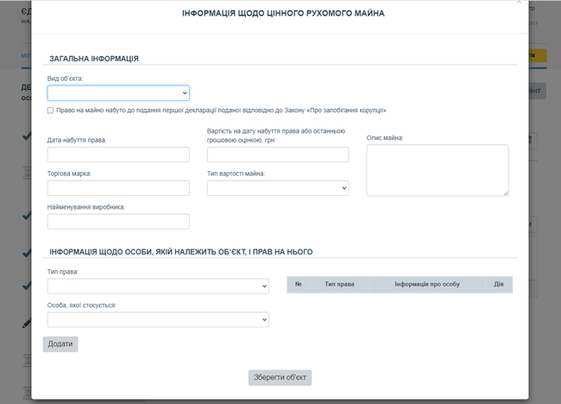Click the Дія column header
561x404 pixels.
[x=498, y=285]
